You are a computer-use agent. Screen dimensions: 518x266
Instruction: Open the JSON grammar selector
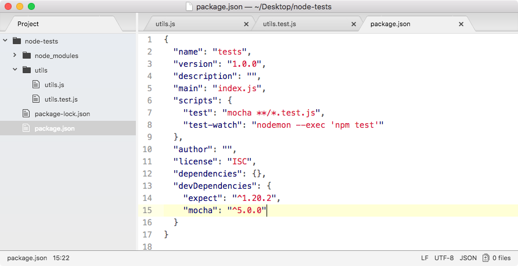click(x=468, y=258)
